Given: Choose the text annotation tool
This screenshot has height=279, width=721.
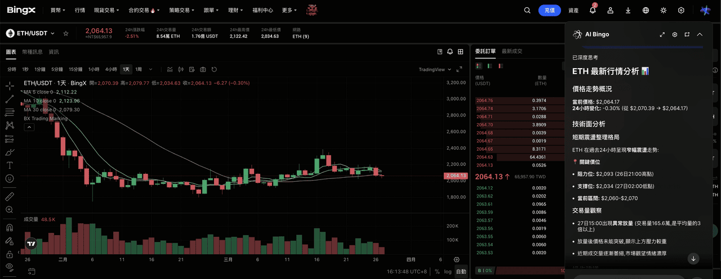Looking at the screenshot, I should click(x=10, y=165).
